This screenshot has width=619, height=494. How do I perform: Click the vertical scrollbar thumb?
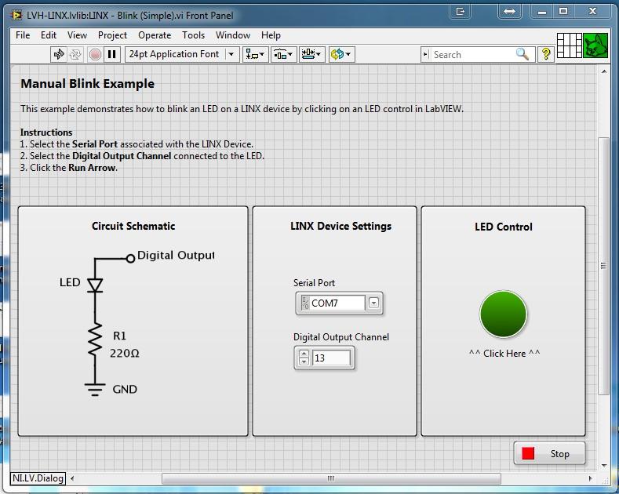point(603,265)
